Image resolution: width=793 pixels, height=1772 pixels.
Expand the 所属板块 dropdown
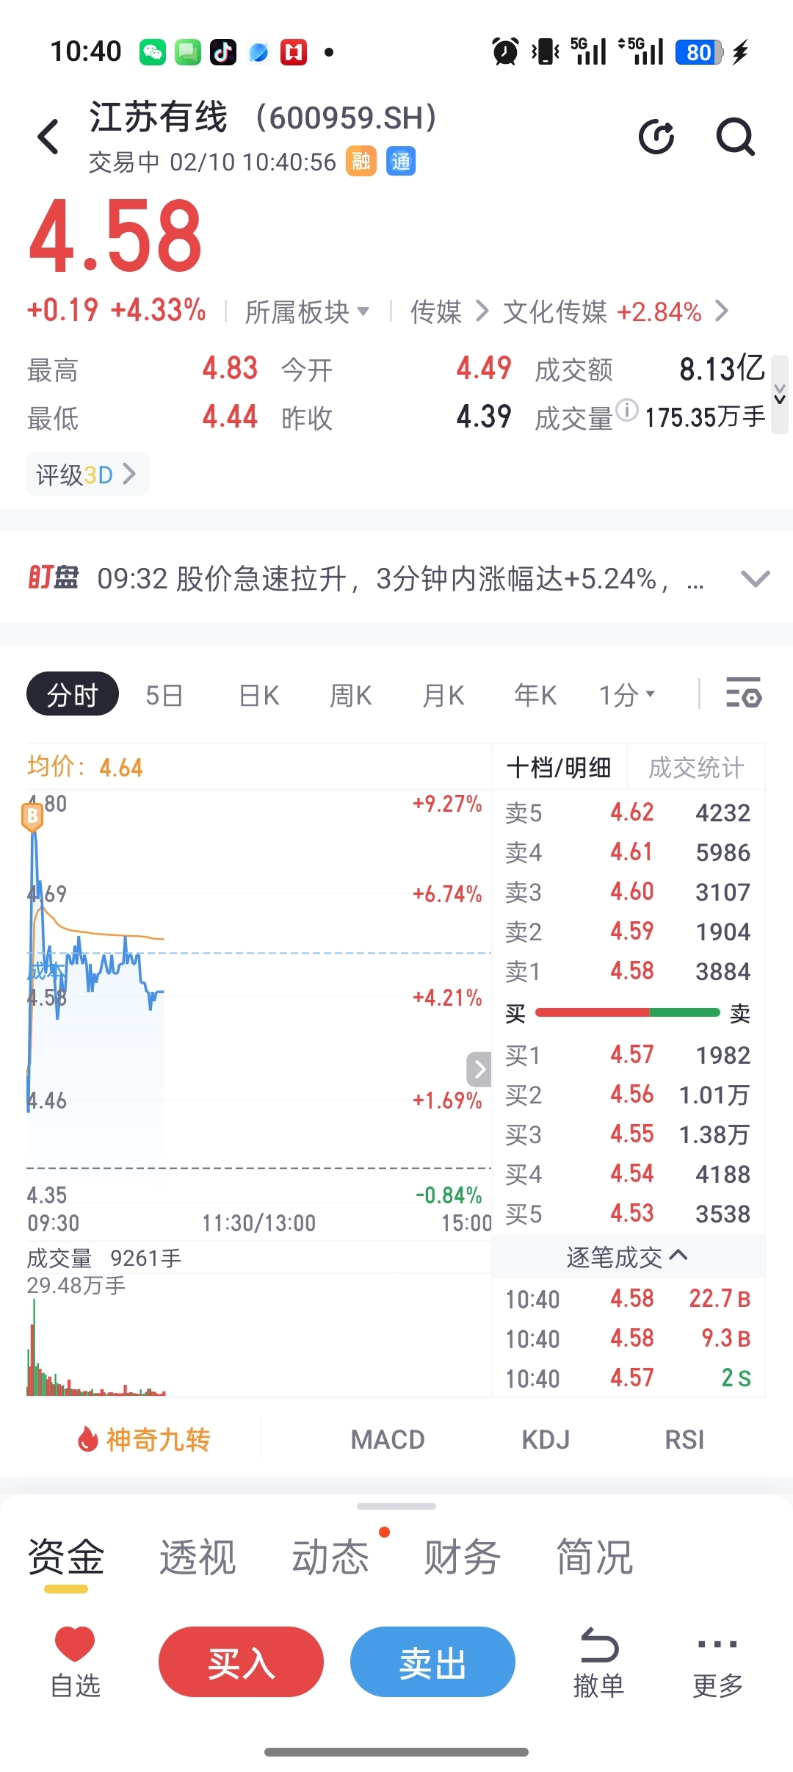[x=307, y=311]
